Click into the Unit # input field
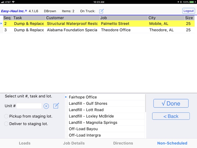 coord(29,106)
